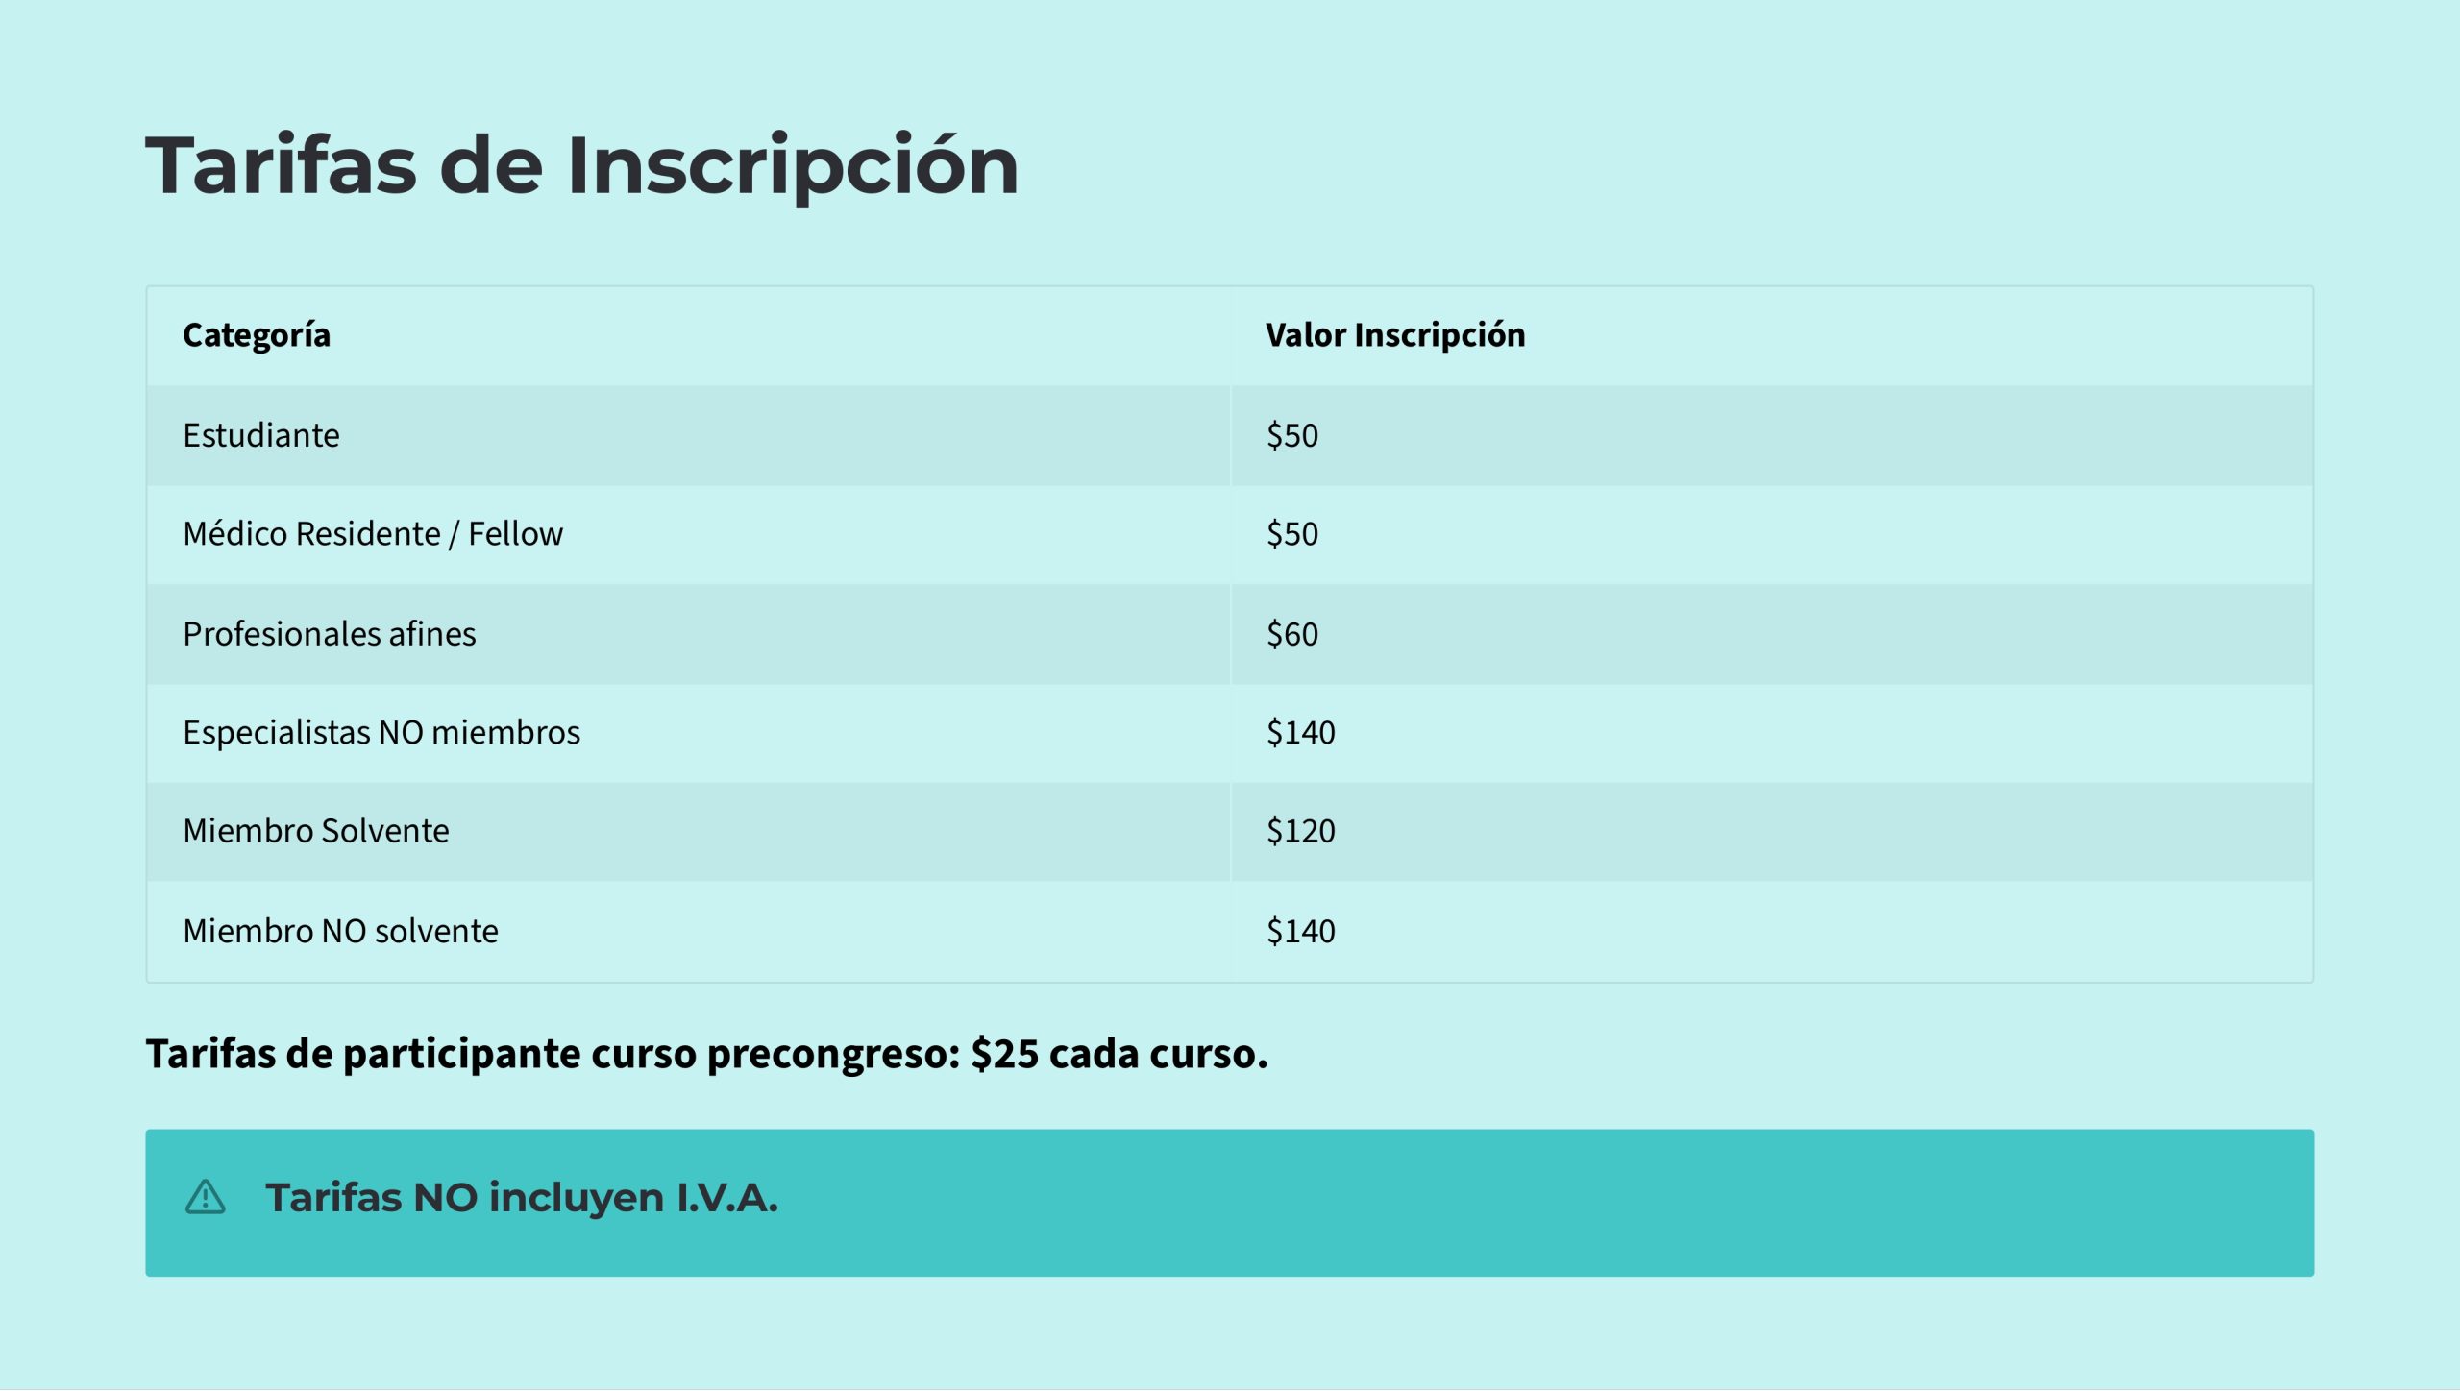Click the 'Profesionales afines' category cell

pos(330,634)
